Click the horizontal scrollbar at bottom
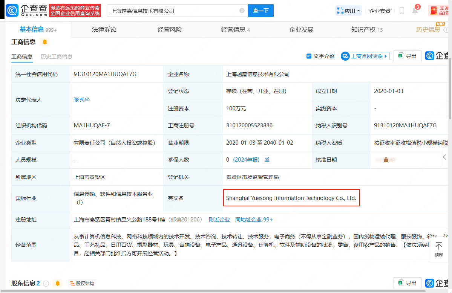The width and height of the screenshot is (452, 293). 213,291
